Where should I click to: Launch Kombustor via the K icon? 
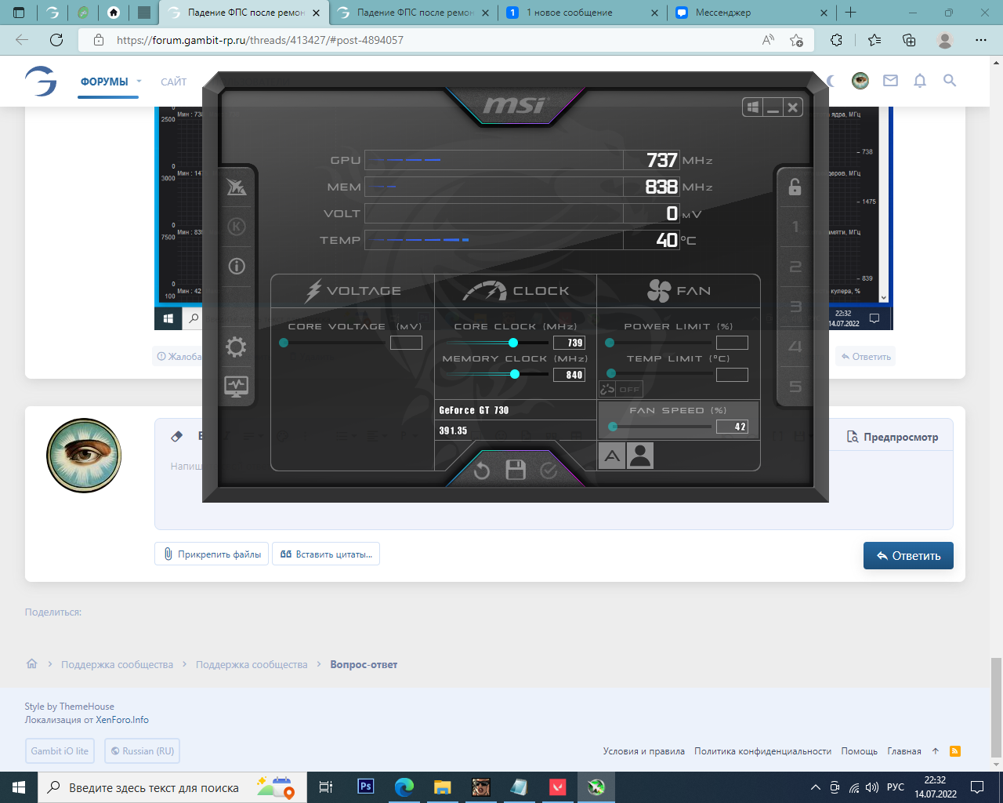tap(236, 227)
